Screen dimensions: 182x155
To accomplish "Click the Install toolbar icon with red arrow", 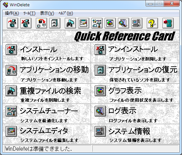I will (x=13, y=23).
